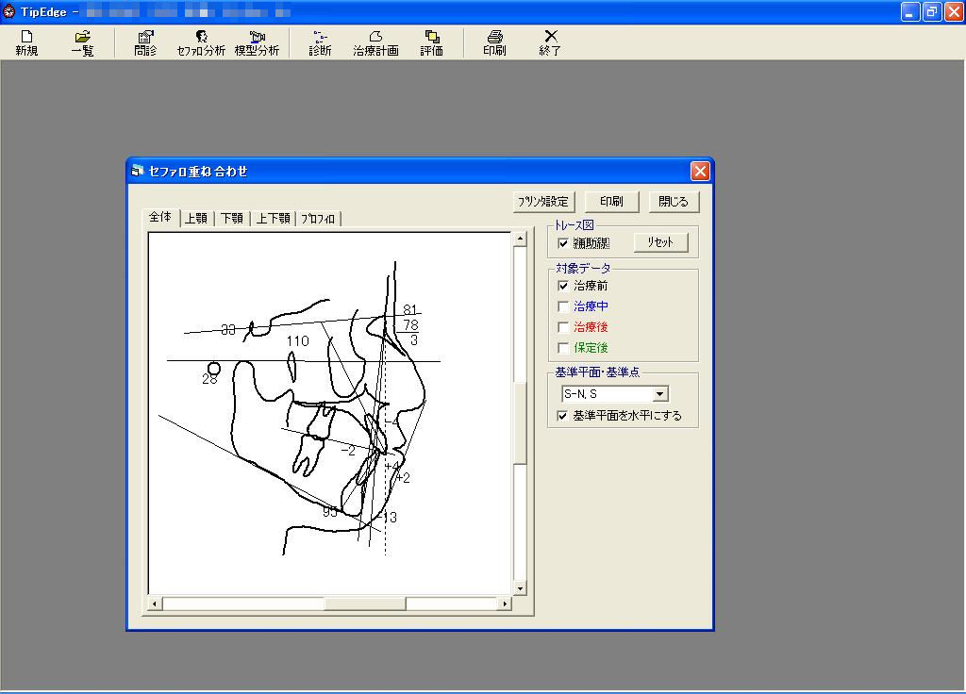Uncheck the 補助線 checkbox
This screenshot has height=694, width=966.
click(x=564, y=243)
